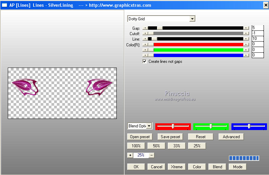Viewport: 269px width, 175px height.
Task: Open the Dotty Grid style dropdown
Action: (x=192, y=19)
